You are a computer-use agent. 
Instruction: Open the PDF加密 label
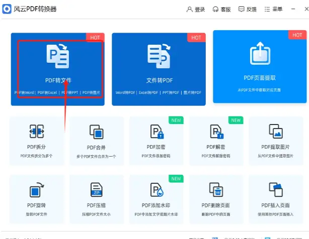pyautogui.click(x=156, y=147)
